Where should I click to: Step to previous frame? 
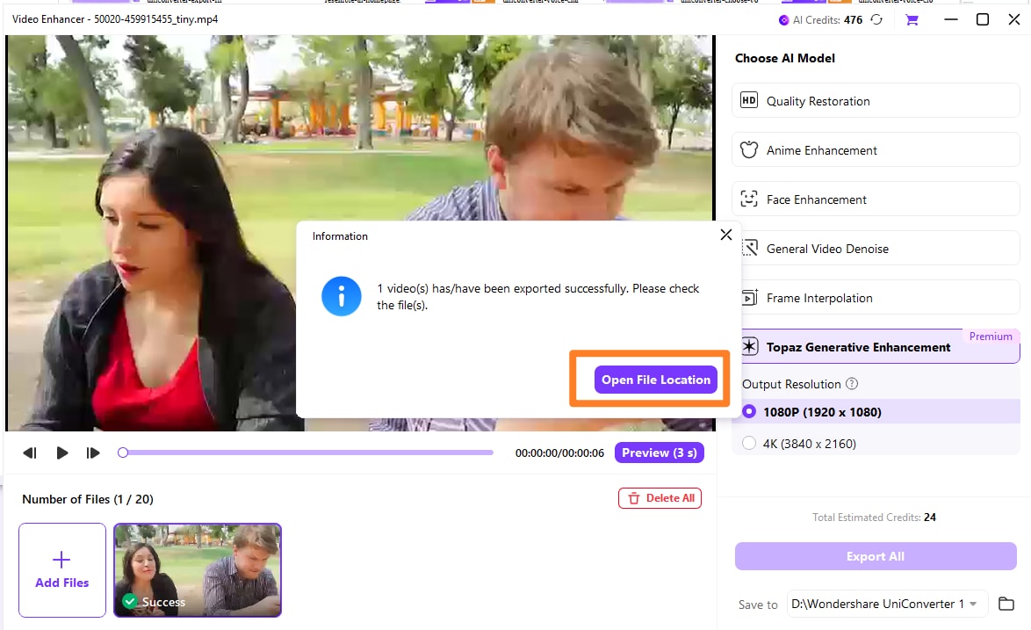click(x=30, y=453)
